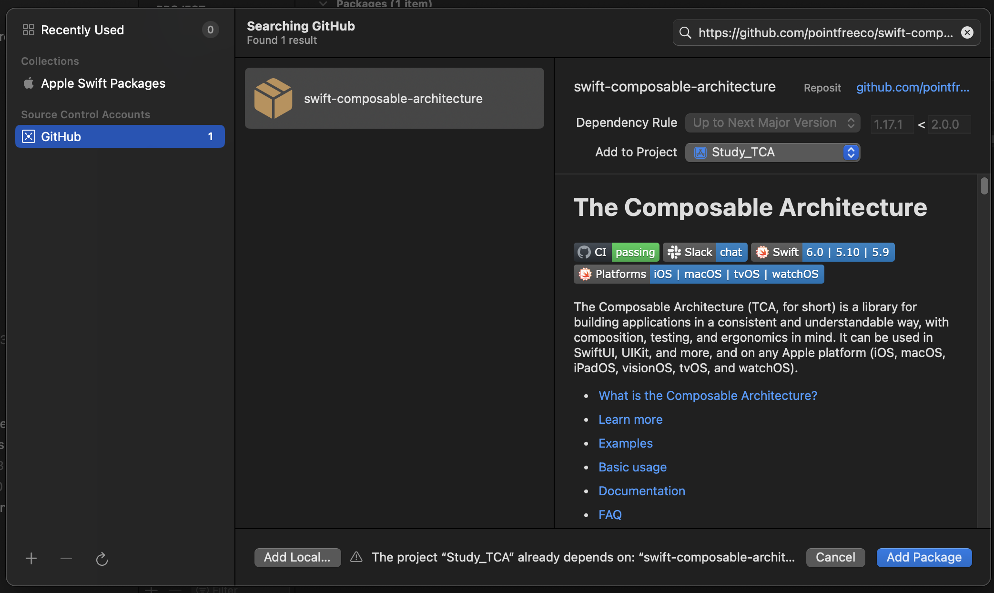Select Apple Swift Packages collection
This screenshot has width=994, height=593.
tap(103, 83)
